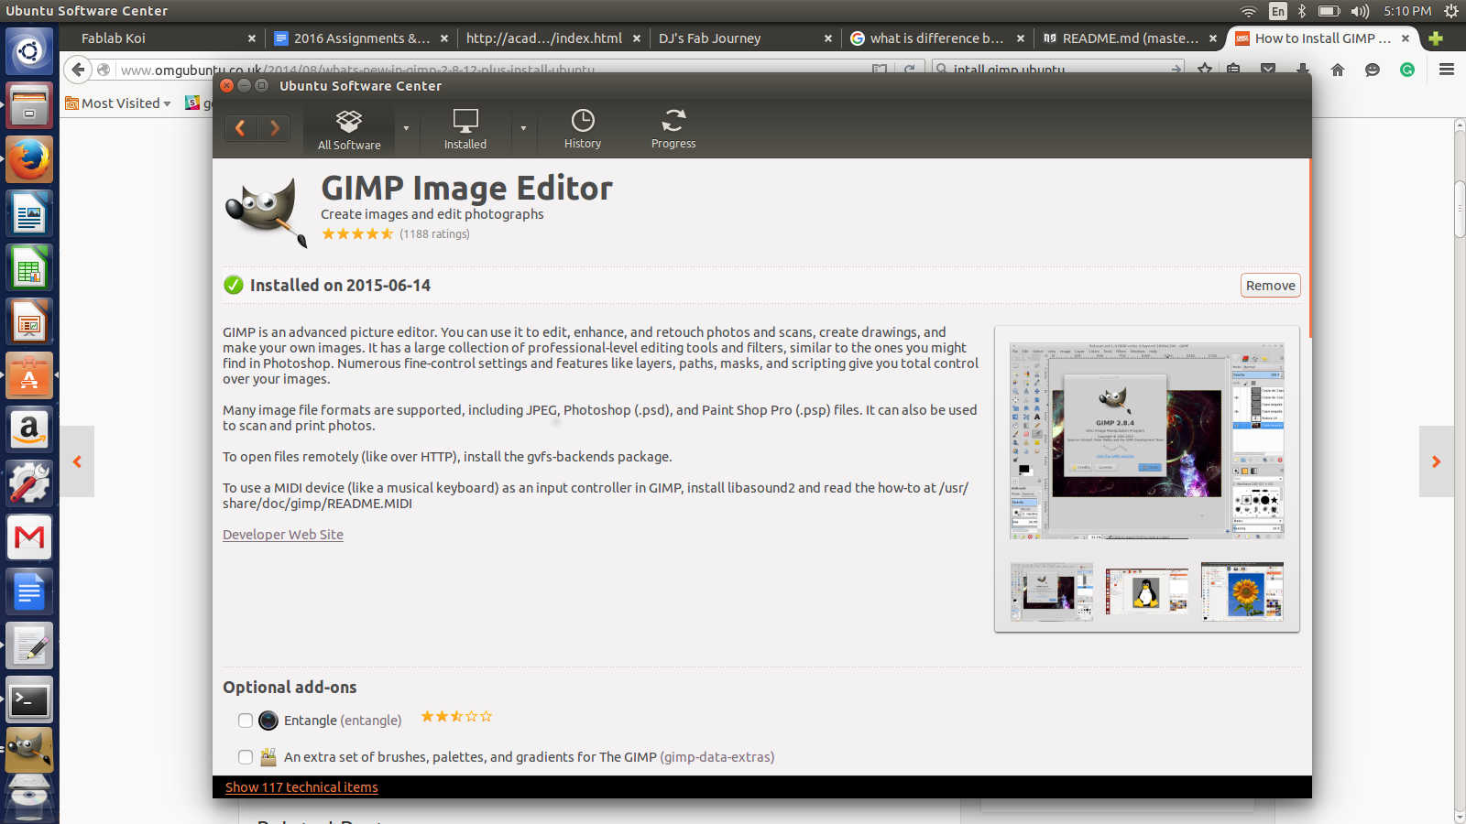Viewport: 1466px width, 824px height.
Task: Click the Remove button for GIMP
Action: pyautogui.click(x=1271, y=286)
